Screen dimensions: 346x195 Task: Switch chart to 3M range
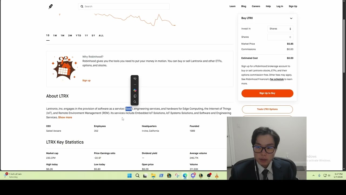tap(70, 35)
